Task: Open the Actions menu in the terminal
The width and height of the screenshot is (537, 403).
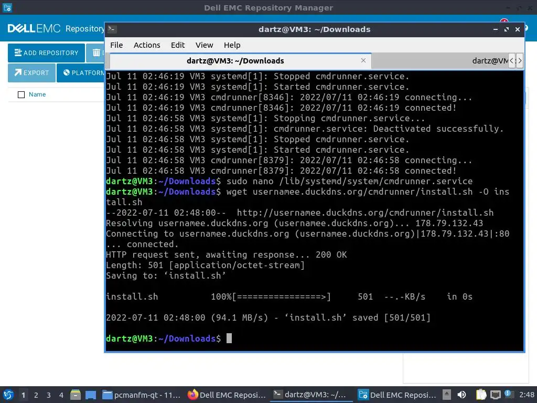Action: coord(147,45)
